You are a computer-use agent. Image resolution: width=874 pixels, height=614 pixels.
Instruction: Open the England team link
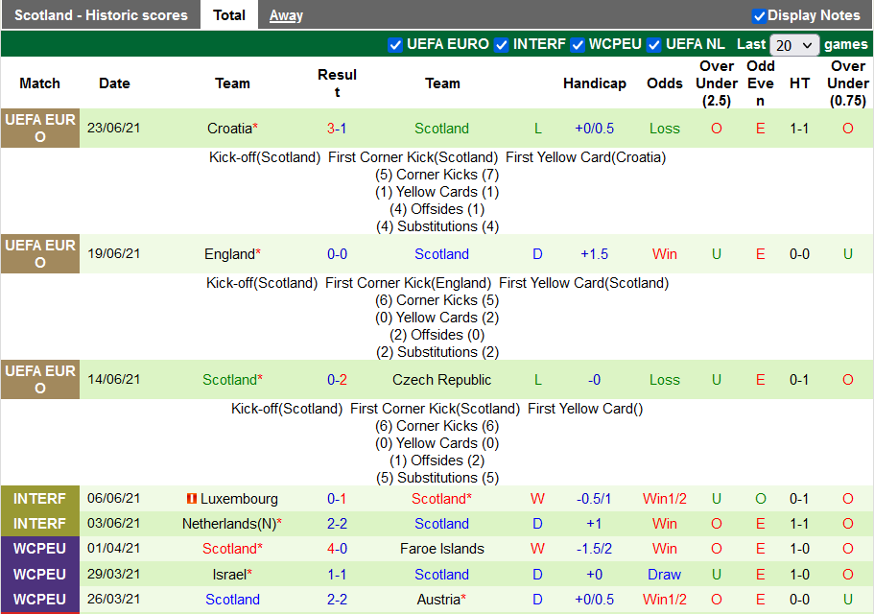point(229,254)
